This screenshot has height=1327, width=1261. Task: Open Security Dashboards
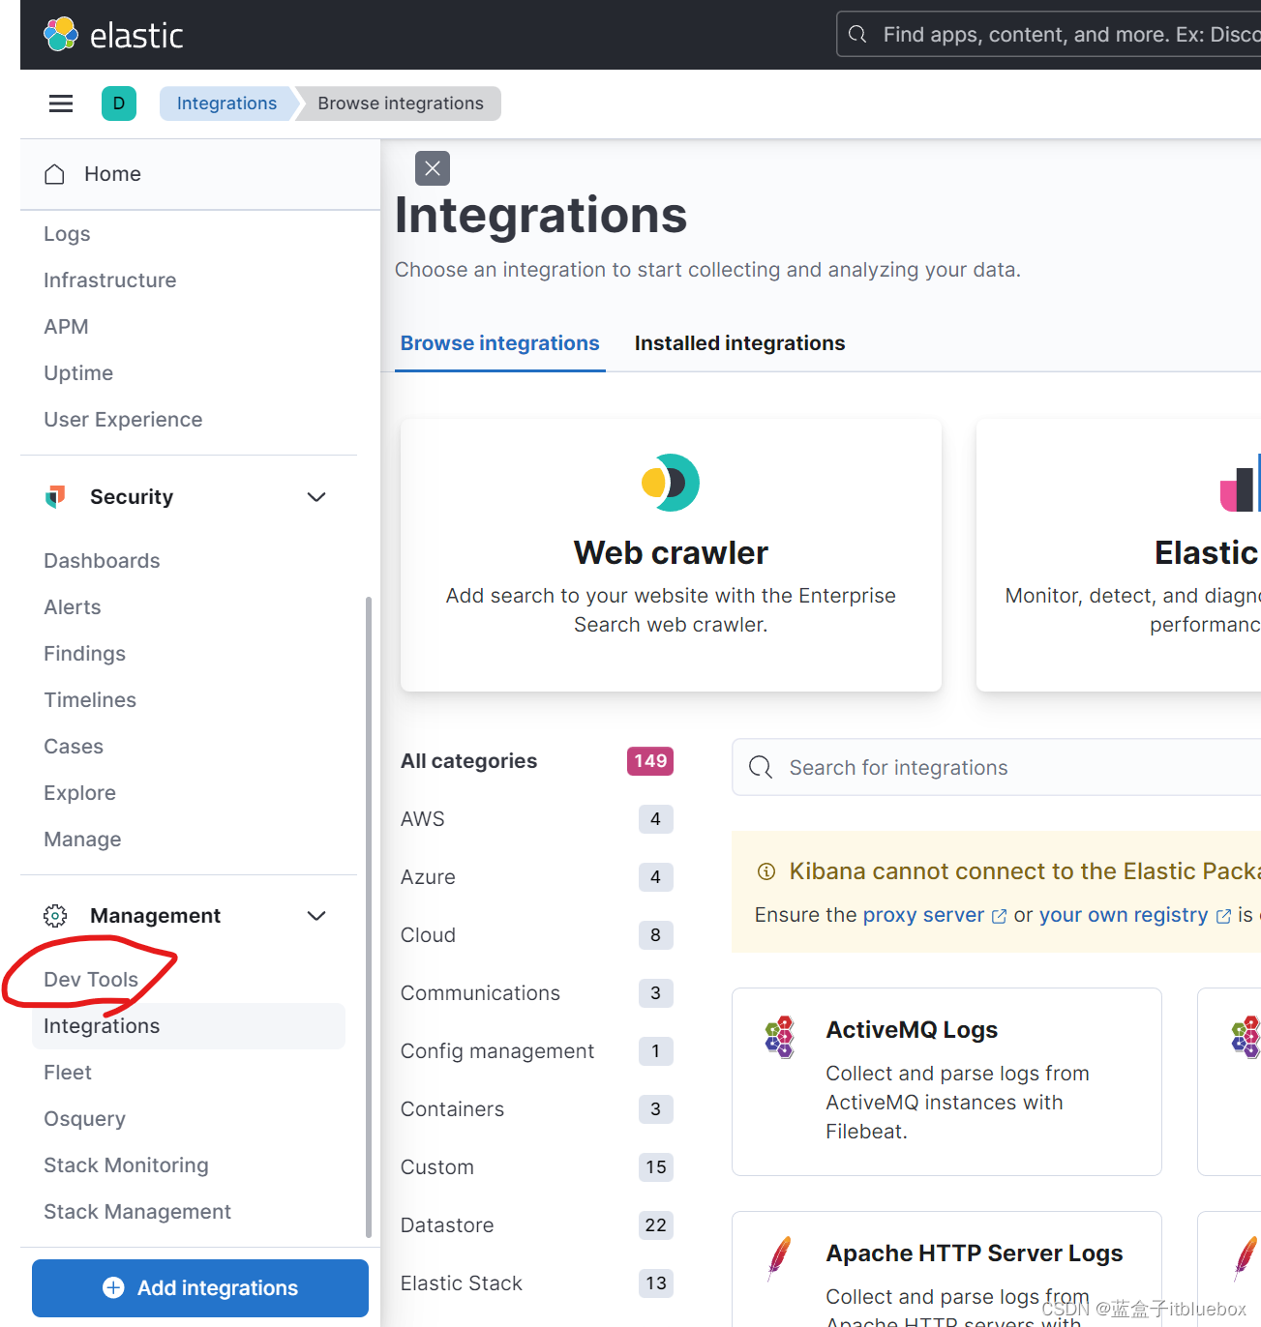coord(102,561)
